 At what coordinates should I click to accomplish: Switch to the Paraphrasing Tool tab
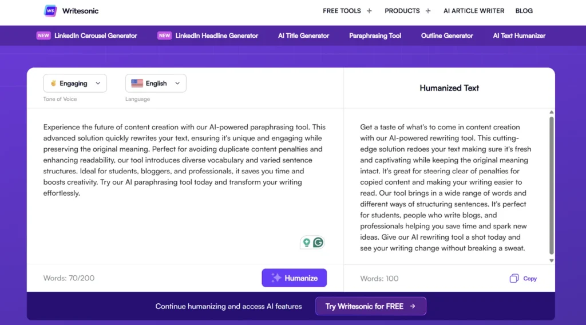click(375, 36)
